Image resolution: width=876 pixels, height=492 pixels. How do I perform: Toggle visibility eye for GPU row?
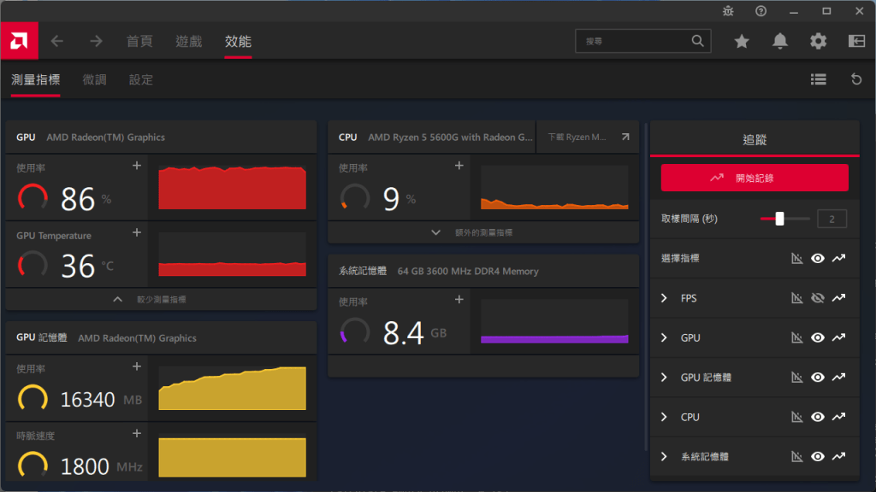tap(818, 337)
